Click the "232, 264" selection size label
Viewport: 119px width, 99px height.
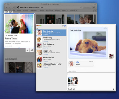pos(8,12)
